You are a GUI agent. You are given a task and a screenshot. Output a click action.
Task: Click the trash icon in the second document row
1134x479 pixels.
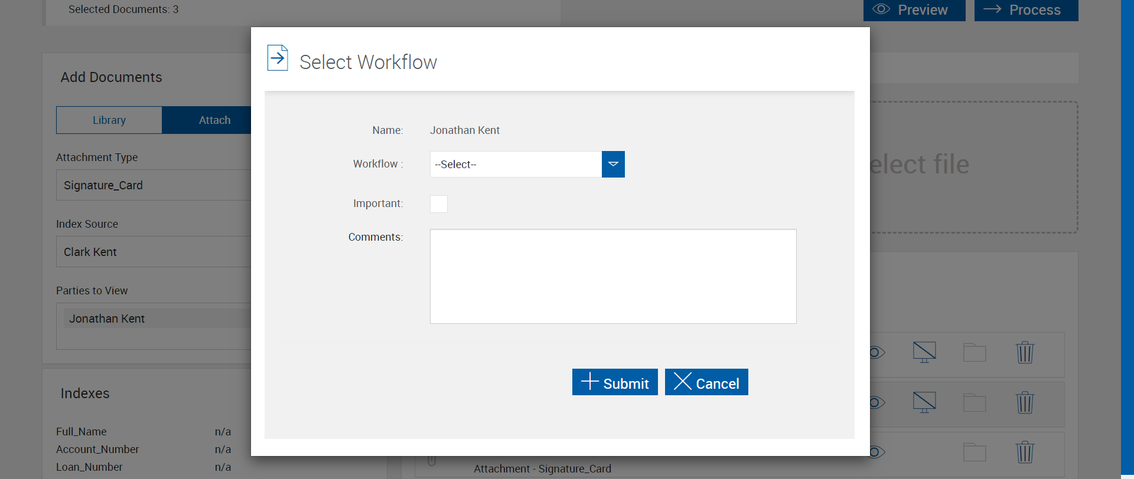1025,403
